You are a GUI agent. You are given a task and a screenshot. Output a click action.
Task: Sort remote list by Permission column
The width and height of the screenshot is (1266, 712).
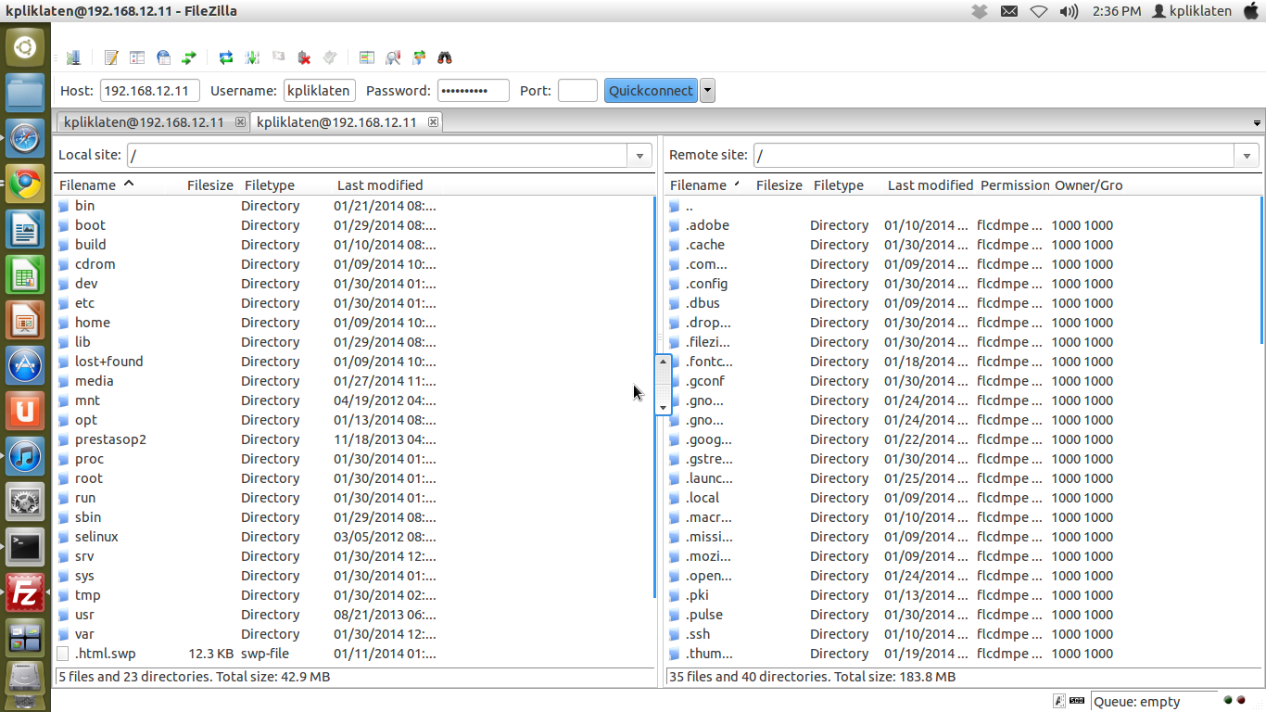coord(1015,185)
